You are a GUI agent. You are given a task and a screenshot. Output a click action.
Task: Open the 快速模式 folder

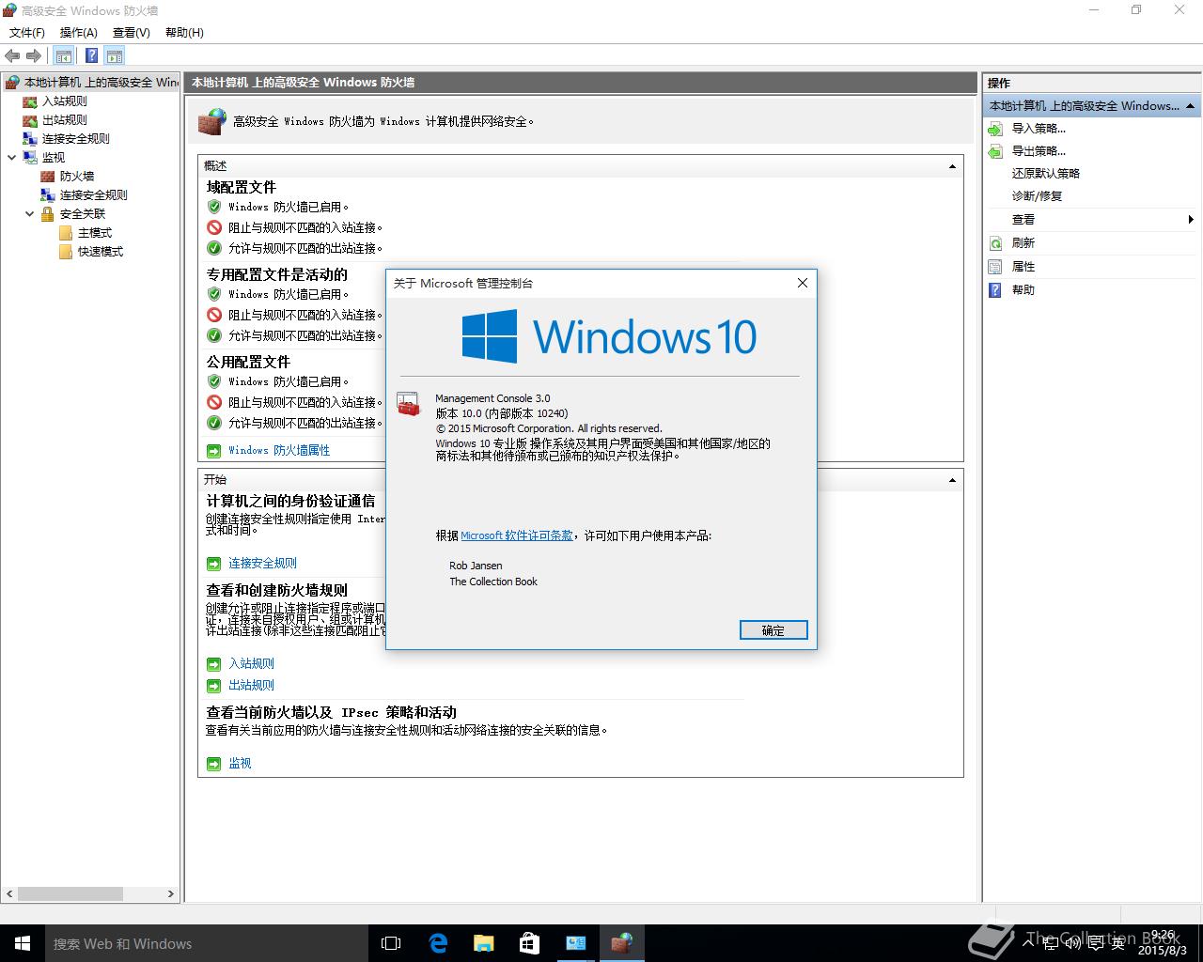coord(100,251)
